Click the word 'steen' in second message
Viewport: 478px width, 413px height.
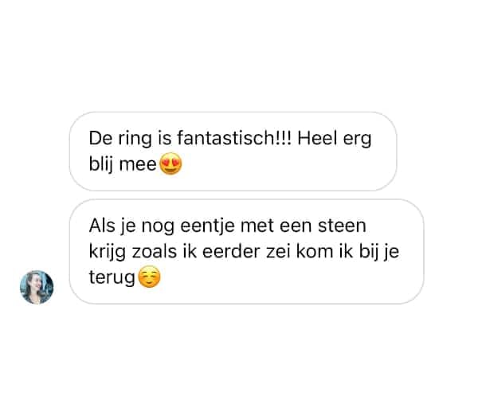coord(342,226)
